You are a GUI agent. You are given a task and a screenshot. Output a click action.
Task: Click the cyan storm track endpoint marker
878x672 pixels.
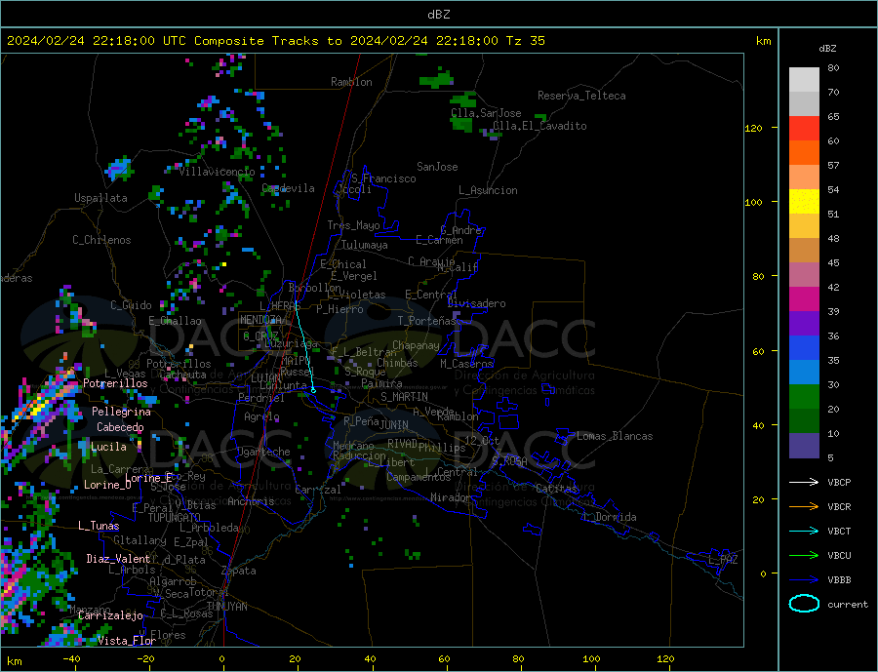313,390
